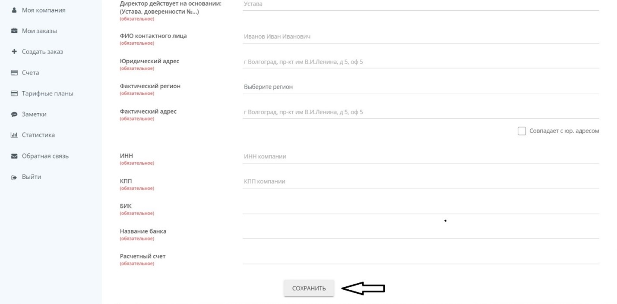Open the Мои заказы menu item
This screenshot has width=617, height=304.
[x=39, y=31]
